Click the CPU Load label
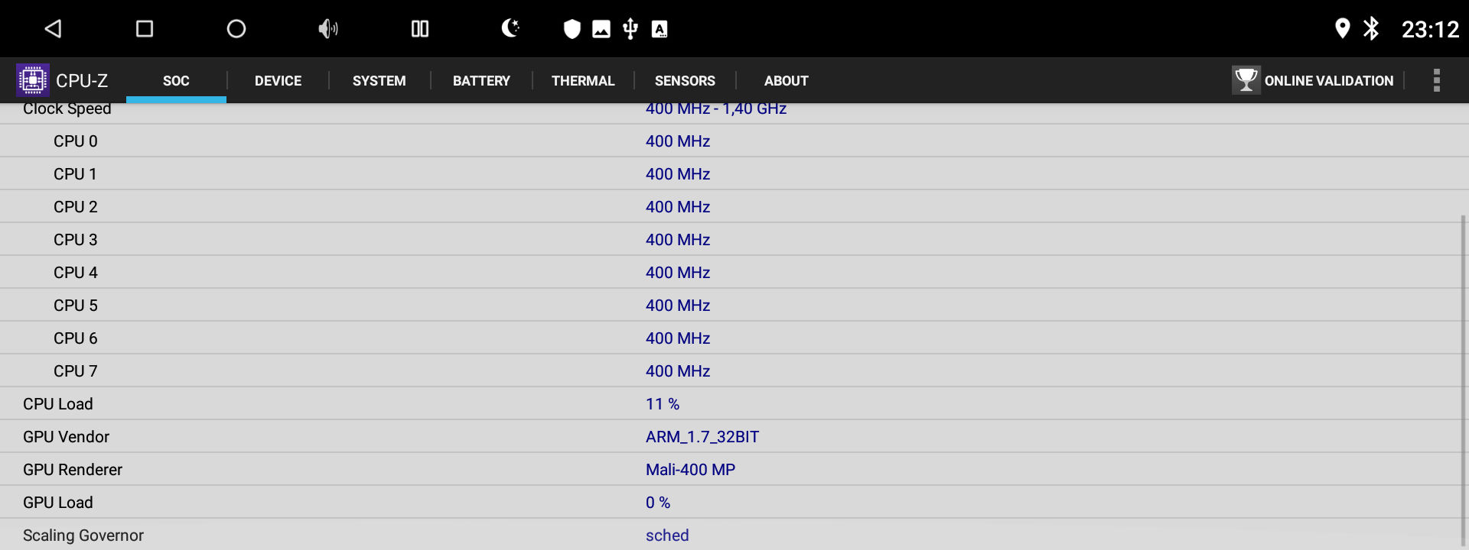Image resolution: width=1469 pixels, height=550 pixels. click(58, 404)
